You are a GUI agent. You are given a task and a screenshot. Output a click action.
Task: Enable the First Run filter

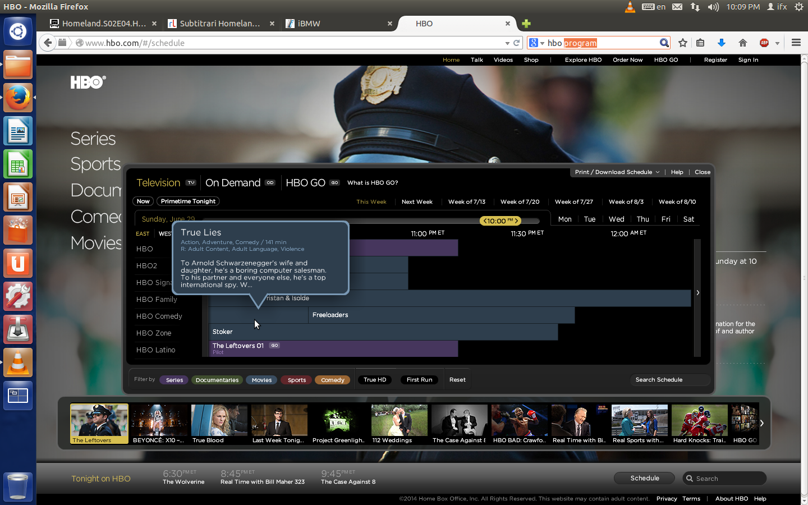(420, 380)
